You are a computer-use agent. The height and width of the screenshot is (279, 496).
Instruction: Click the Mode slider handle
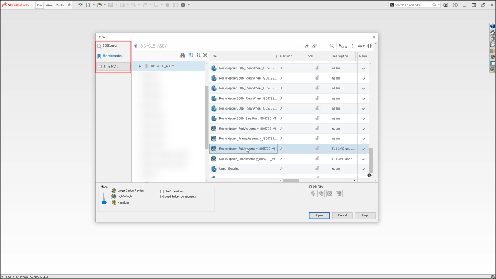point(104,202)
